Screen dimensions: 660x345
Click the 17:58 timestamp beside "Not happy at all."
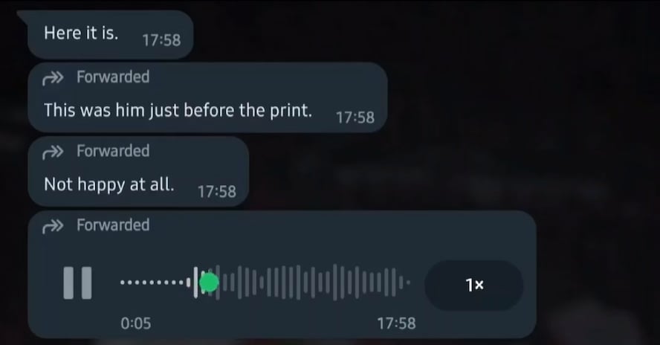pyautogui.click(x=217, y=192)
